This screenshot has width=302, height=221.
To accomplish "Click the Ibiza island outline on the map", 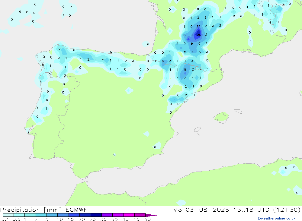I will 197,130.
